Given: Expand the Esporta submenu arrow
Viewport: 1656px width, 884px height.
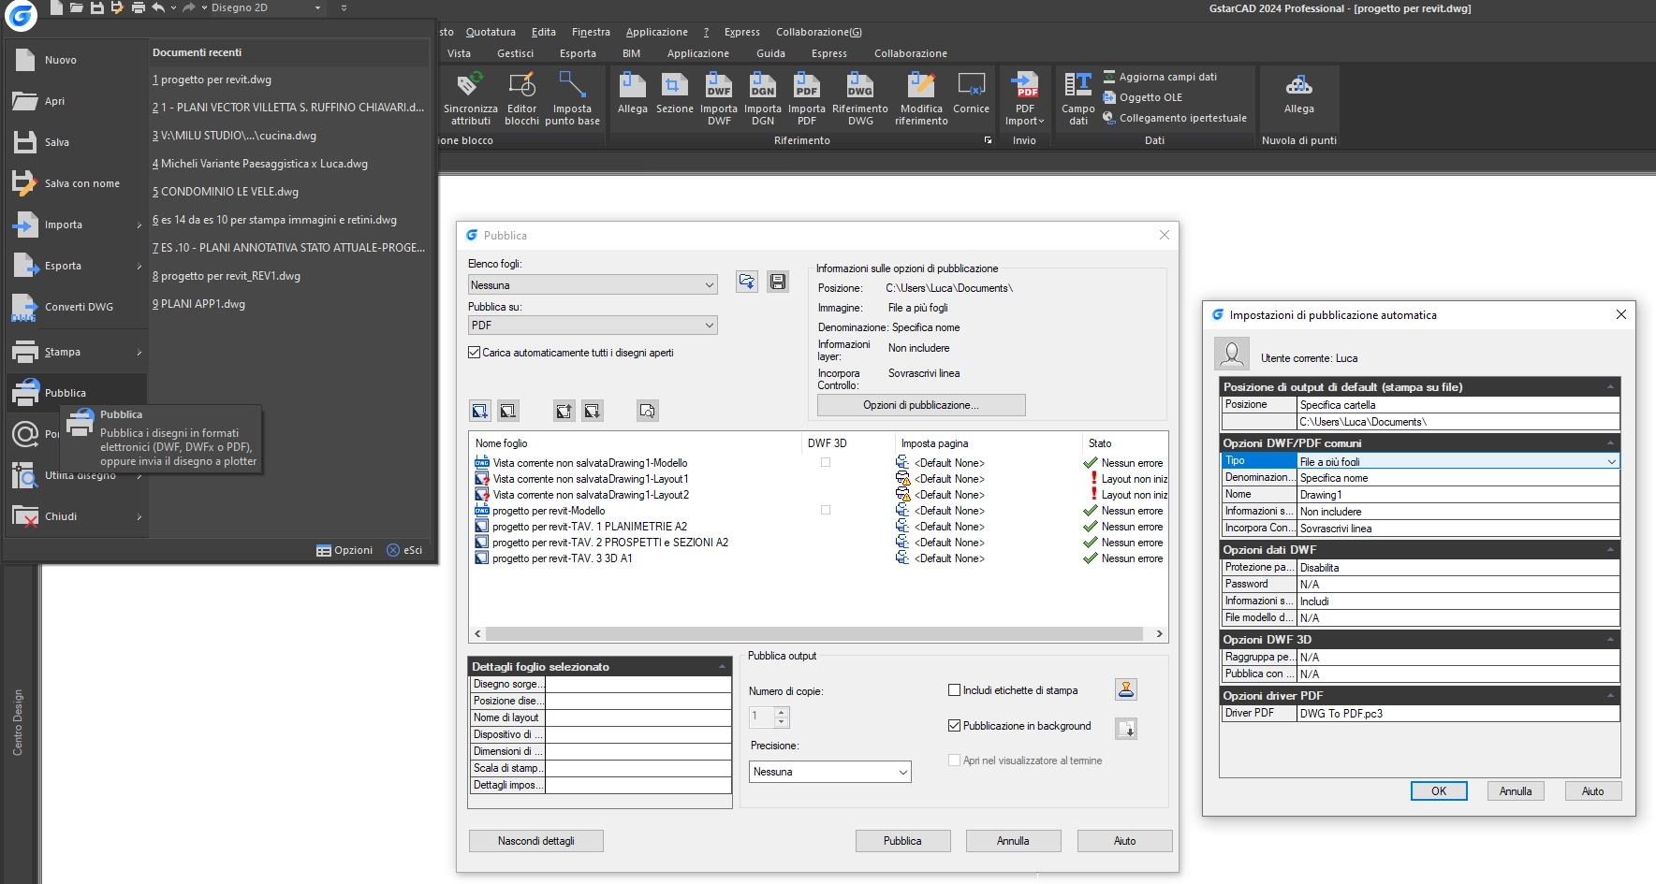Looking at the screenshot, I should pyautogui.click(x=139, y=267).
